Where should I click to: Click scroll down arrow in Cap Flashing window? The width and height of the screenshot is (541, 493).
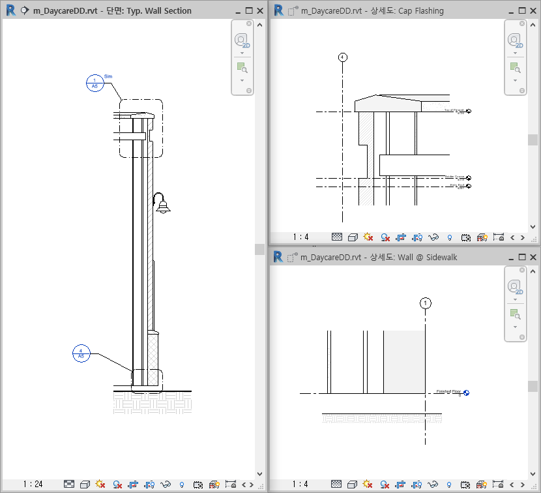coord(533,227)
